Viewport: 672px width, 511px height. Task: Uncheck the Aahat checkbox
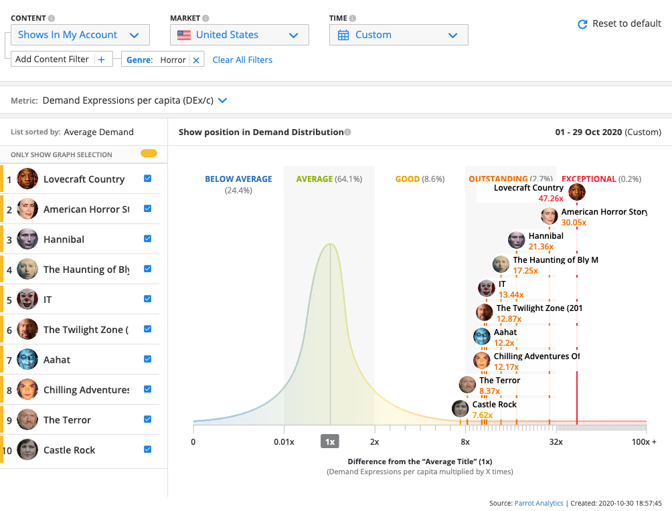147,359
